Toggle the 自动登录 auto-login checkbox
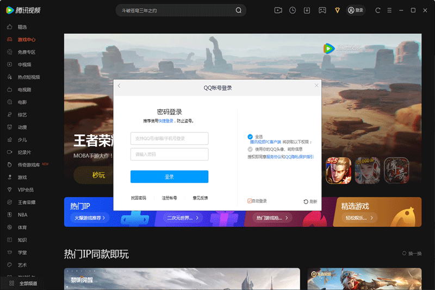 [250, 201]
